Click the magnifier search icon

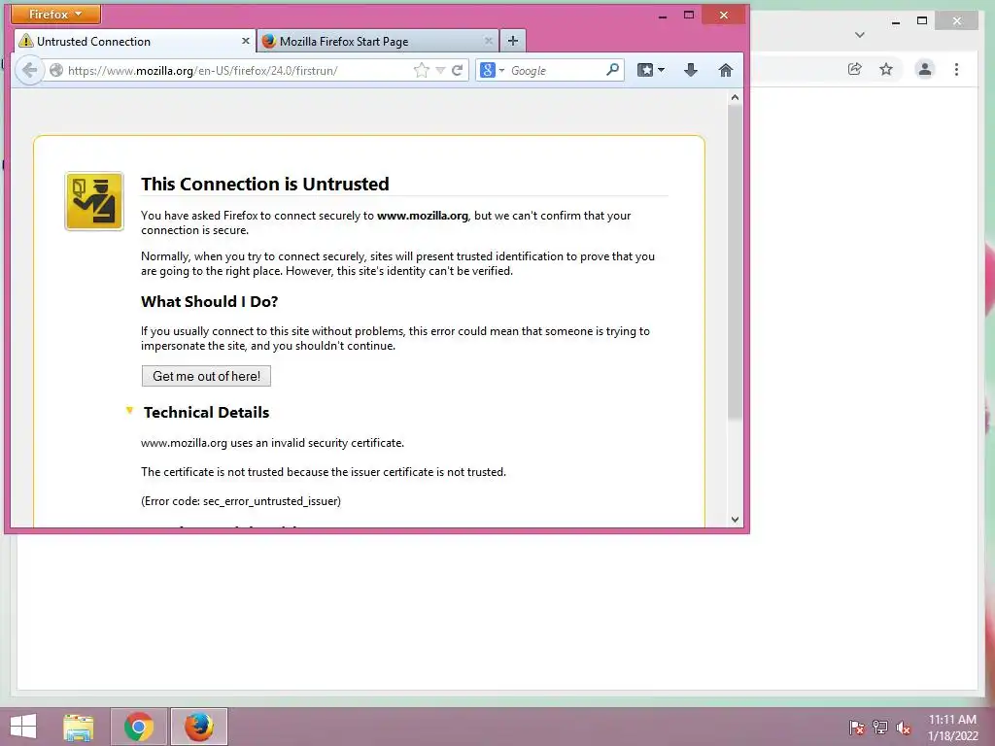click(x=612, y=70)
